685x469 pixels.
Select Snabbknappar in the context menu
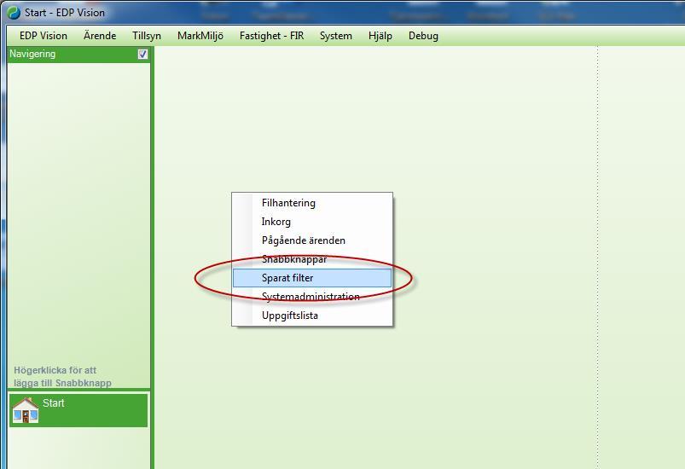click(x=312, y=259)
